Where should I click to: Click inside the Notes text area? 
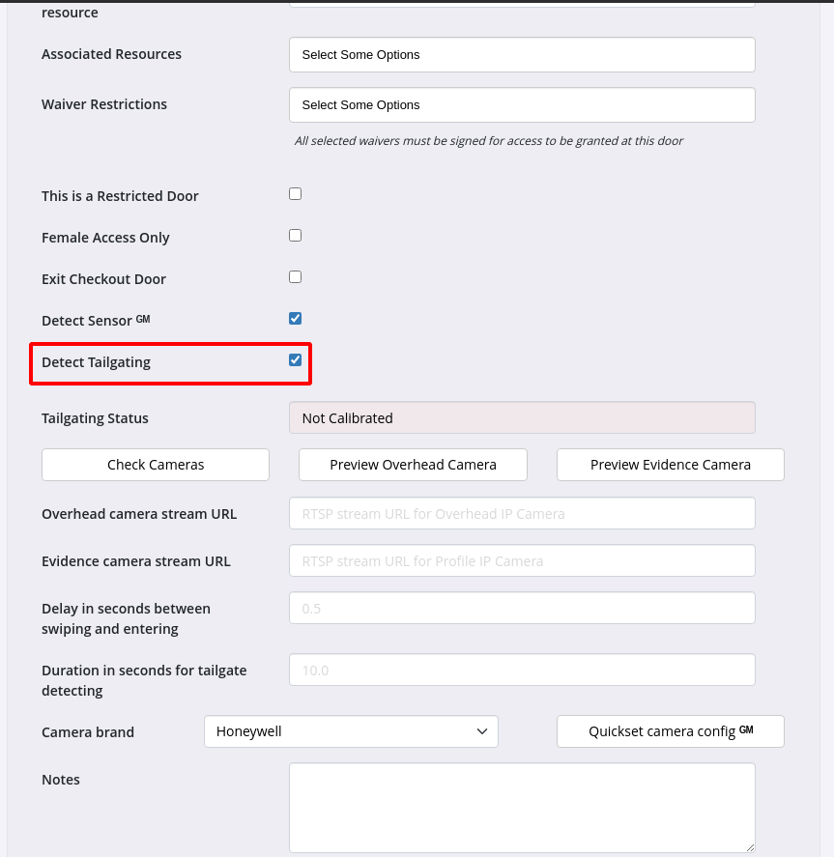pyautogui.click(x=522, y=807)
